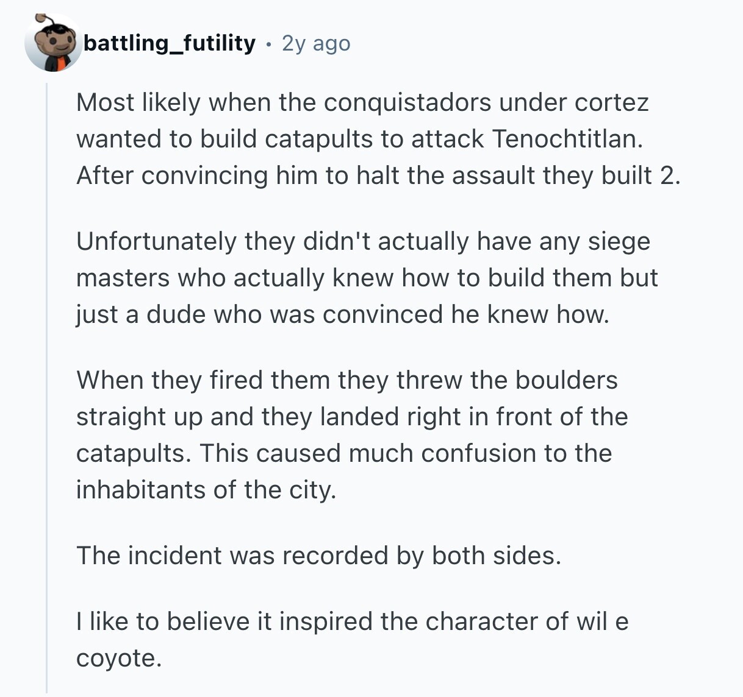
Task: Click the separator dot before the timestamp
Action: click(x=268, y=44)
